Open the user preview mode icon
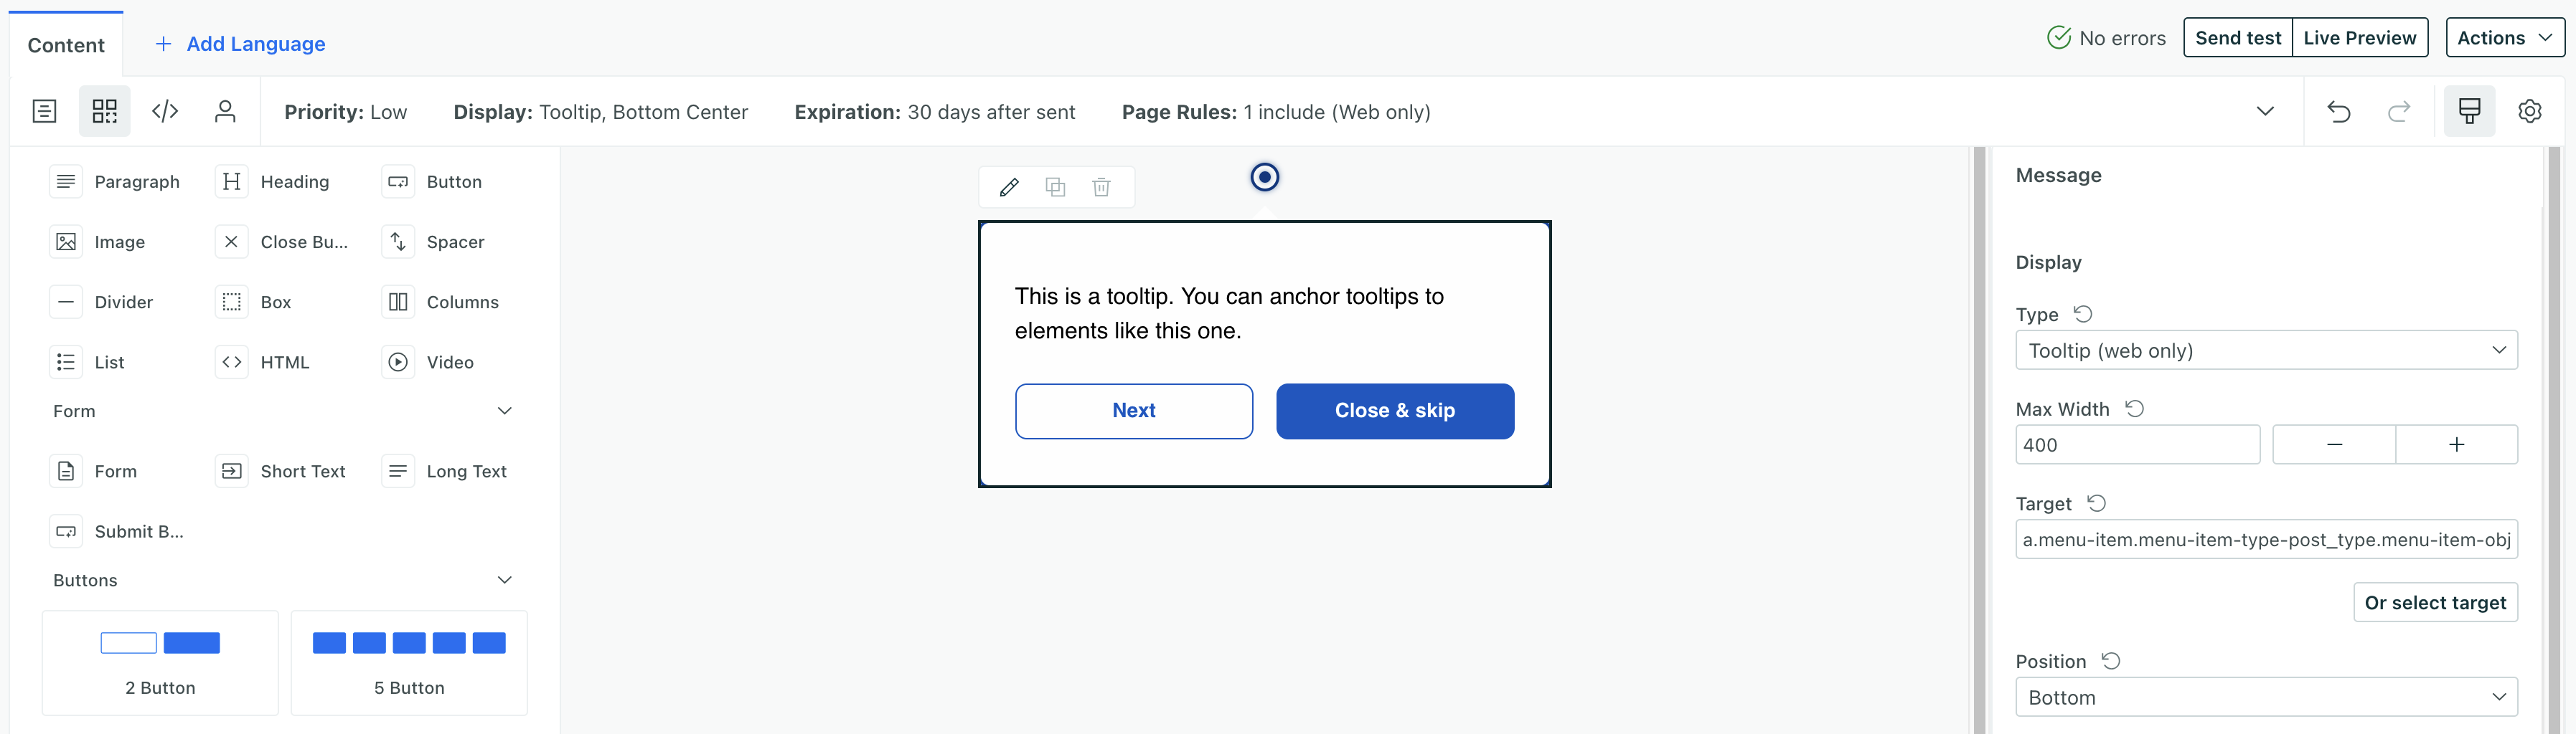The image size is (2576, 734). (x=225, y=111)
